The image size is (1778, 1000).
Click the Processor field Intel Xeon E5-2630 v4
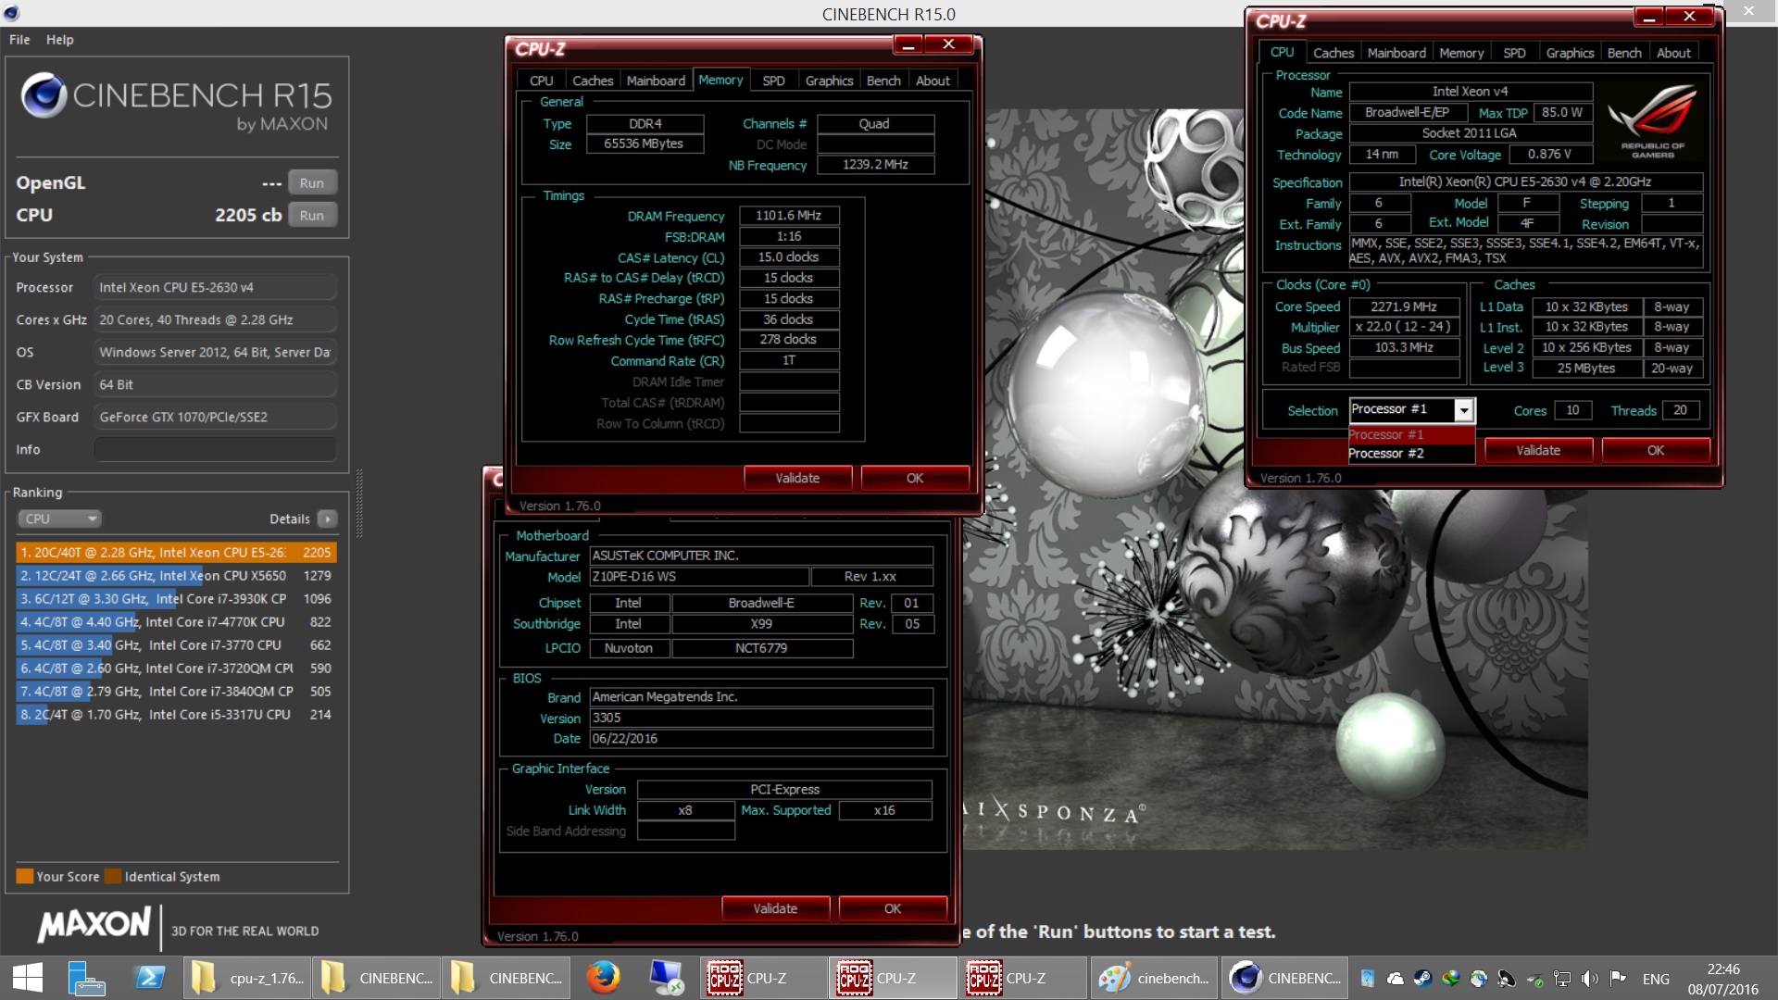(x=215, y=287)
